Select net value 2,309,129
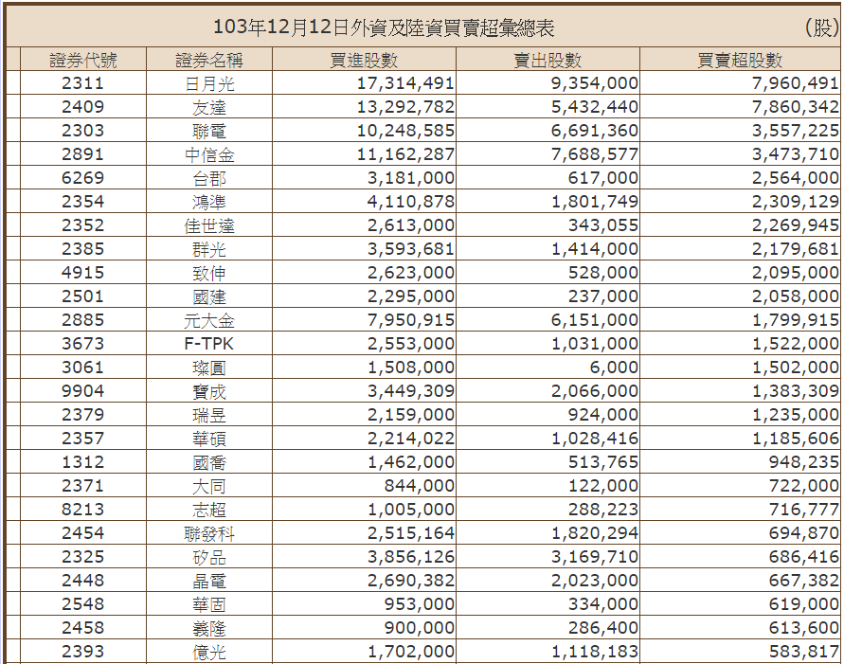This screenshot has width=844, height=664. coord(796,202)
